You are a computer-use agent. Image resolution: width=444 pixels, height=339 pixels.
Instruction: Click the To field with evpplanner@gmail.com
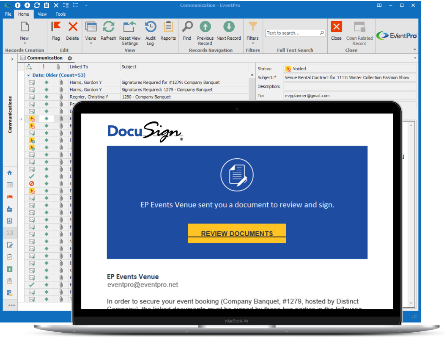[x=350, y=96]
